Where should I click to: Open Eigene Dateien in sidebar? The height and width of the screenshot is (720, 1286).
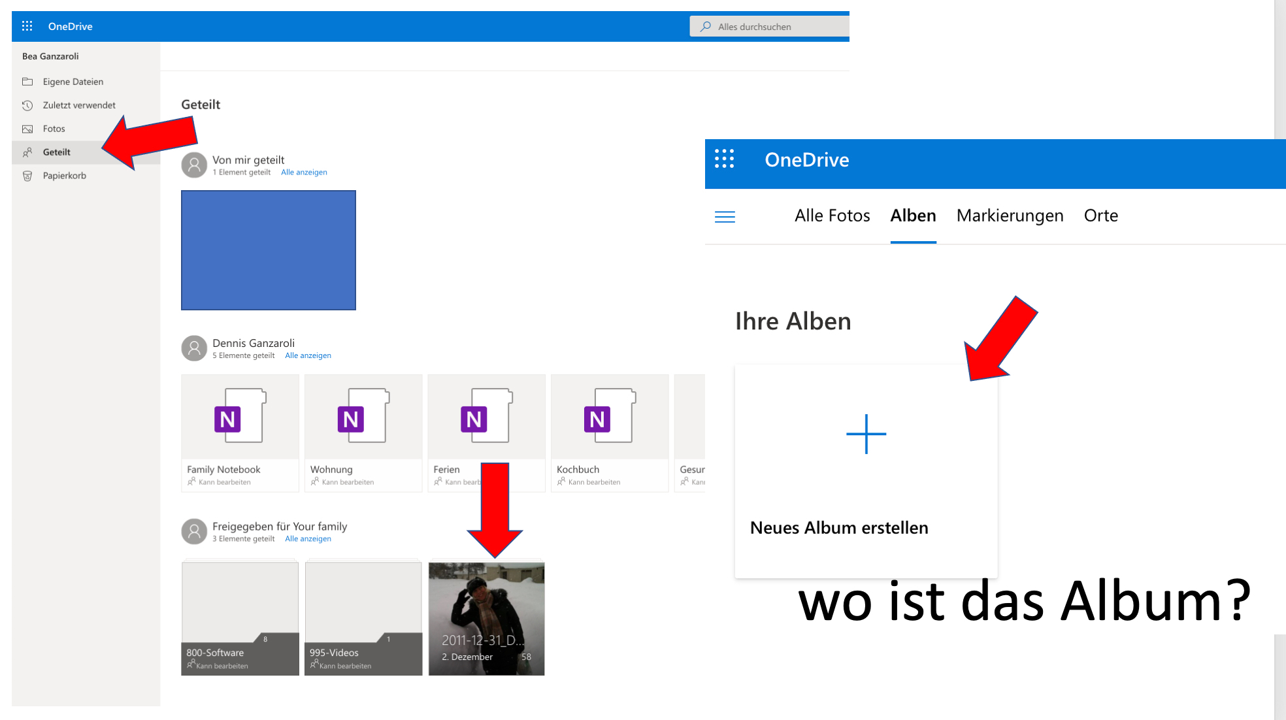(73, 82)
